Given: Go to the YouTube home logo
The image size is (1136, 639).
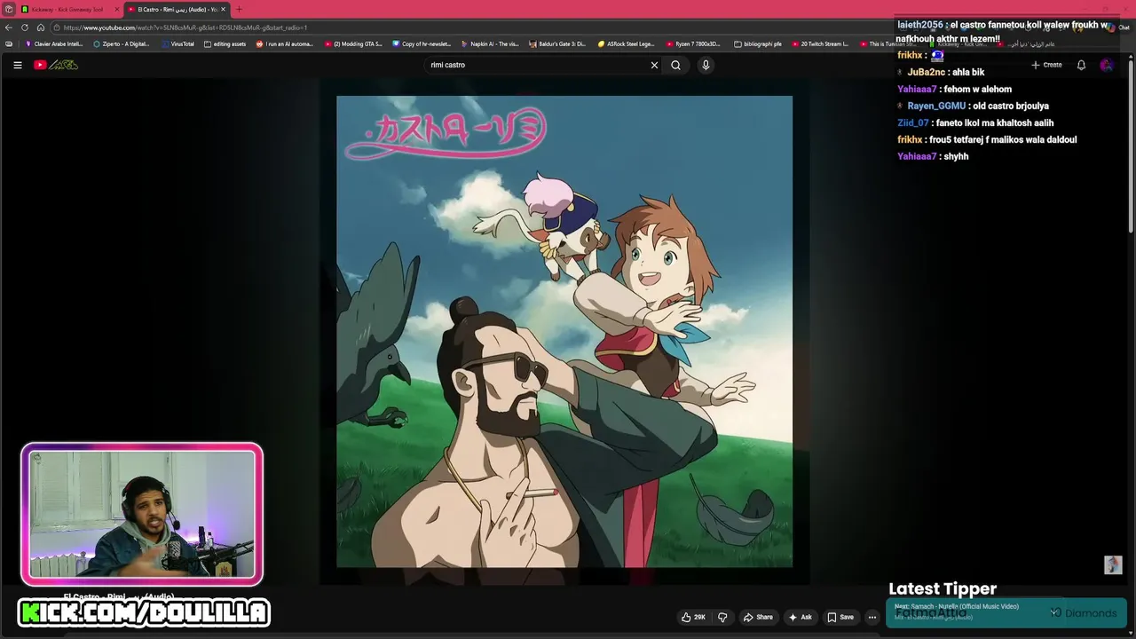Looking at the screenshot, I should point(56,65).
